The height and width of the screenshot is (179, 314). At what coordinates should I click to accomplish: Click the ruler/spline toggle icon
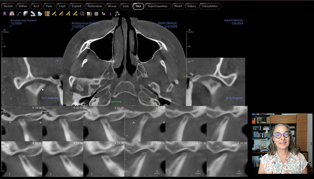pos(19,14)
